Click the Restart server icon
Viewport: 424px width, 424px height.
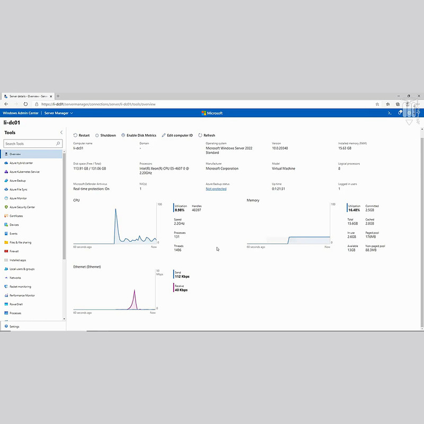point(75,135)
